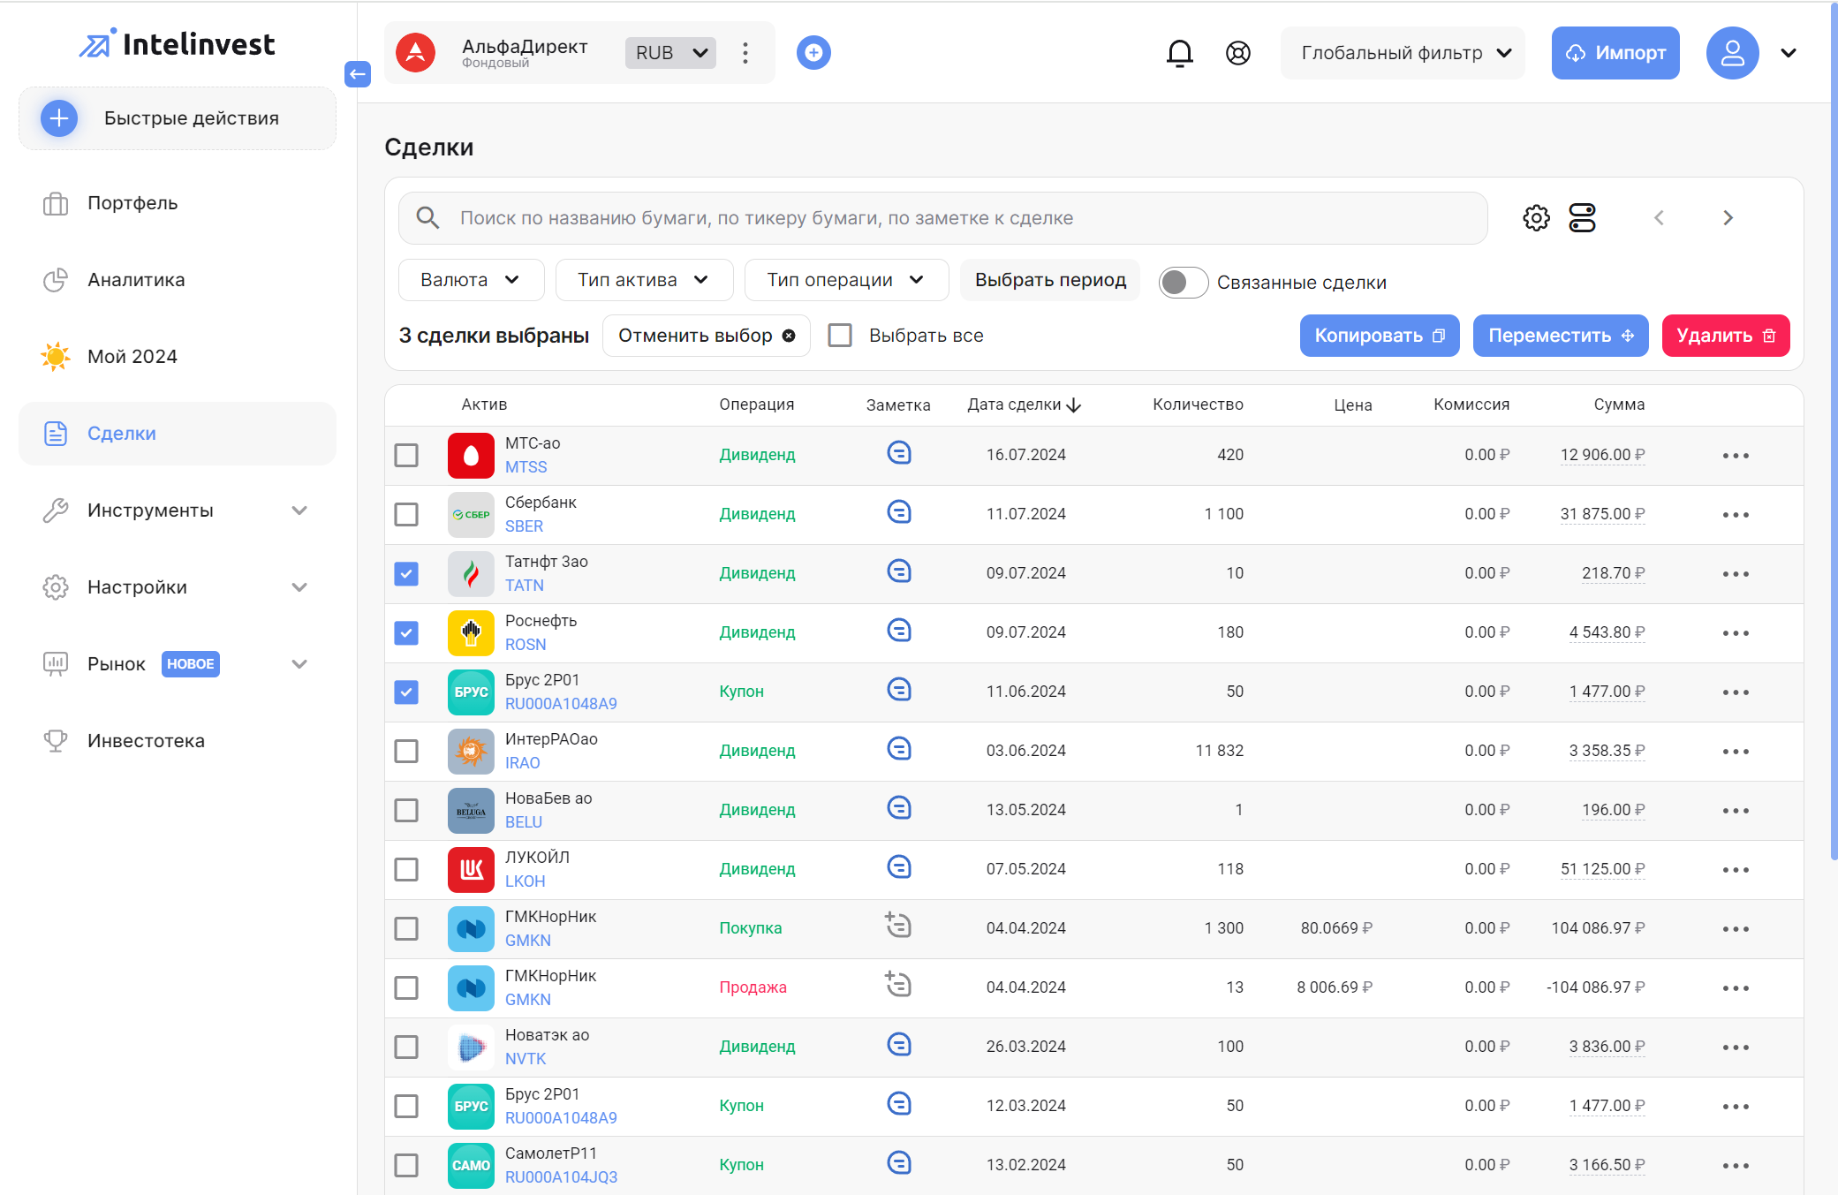Click the ЛУКОЙЛ asset logo
Image resolution: width=1838 pixels, height=1195 pixels.
tap(471, 870)
